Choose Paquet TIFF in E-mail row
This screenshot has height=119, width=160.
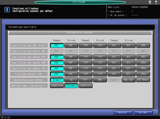click(85, 46)
